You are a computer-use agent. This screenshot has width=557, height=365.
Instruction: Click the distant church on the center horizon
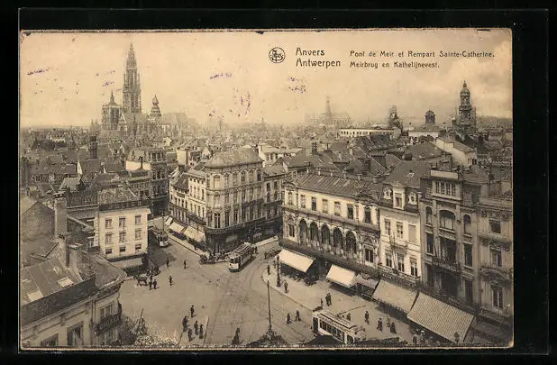328,114
